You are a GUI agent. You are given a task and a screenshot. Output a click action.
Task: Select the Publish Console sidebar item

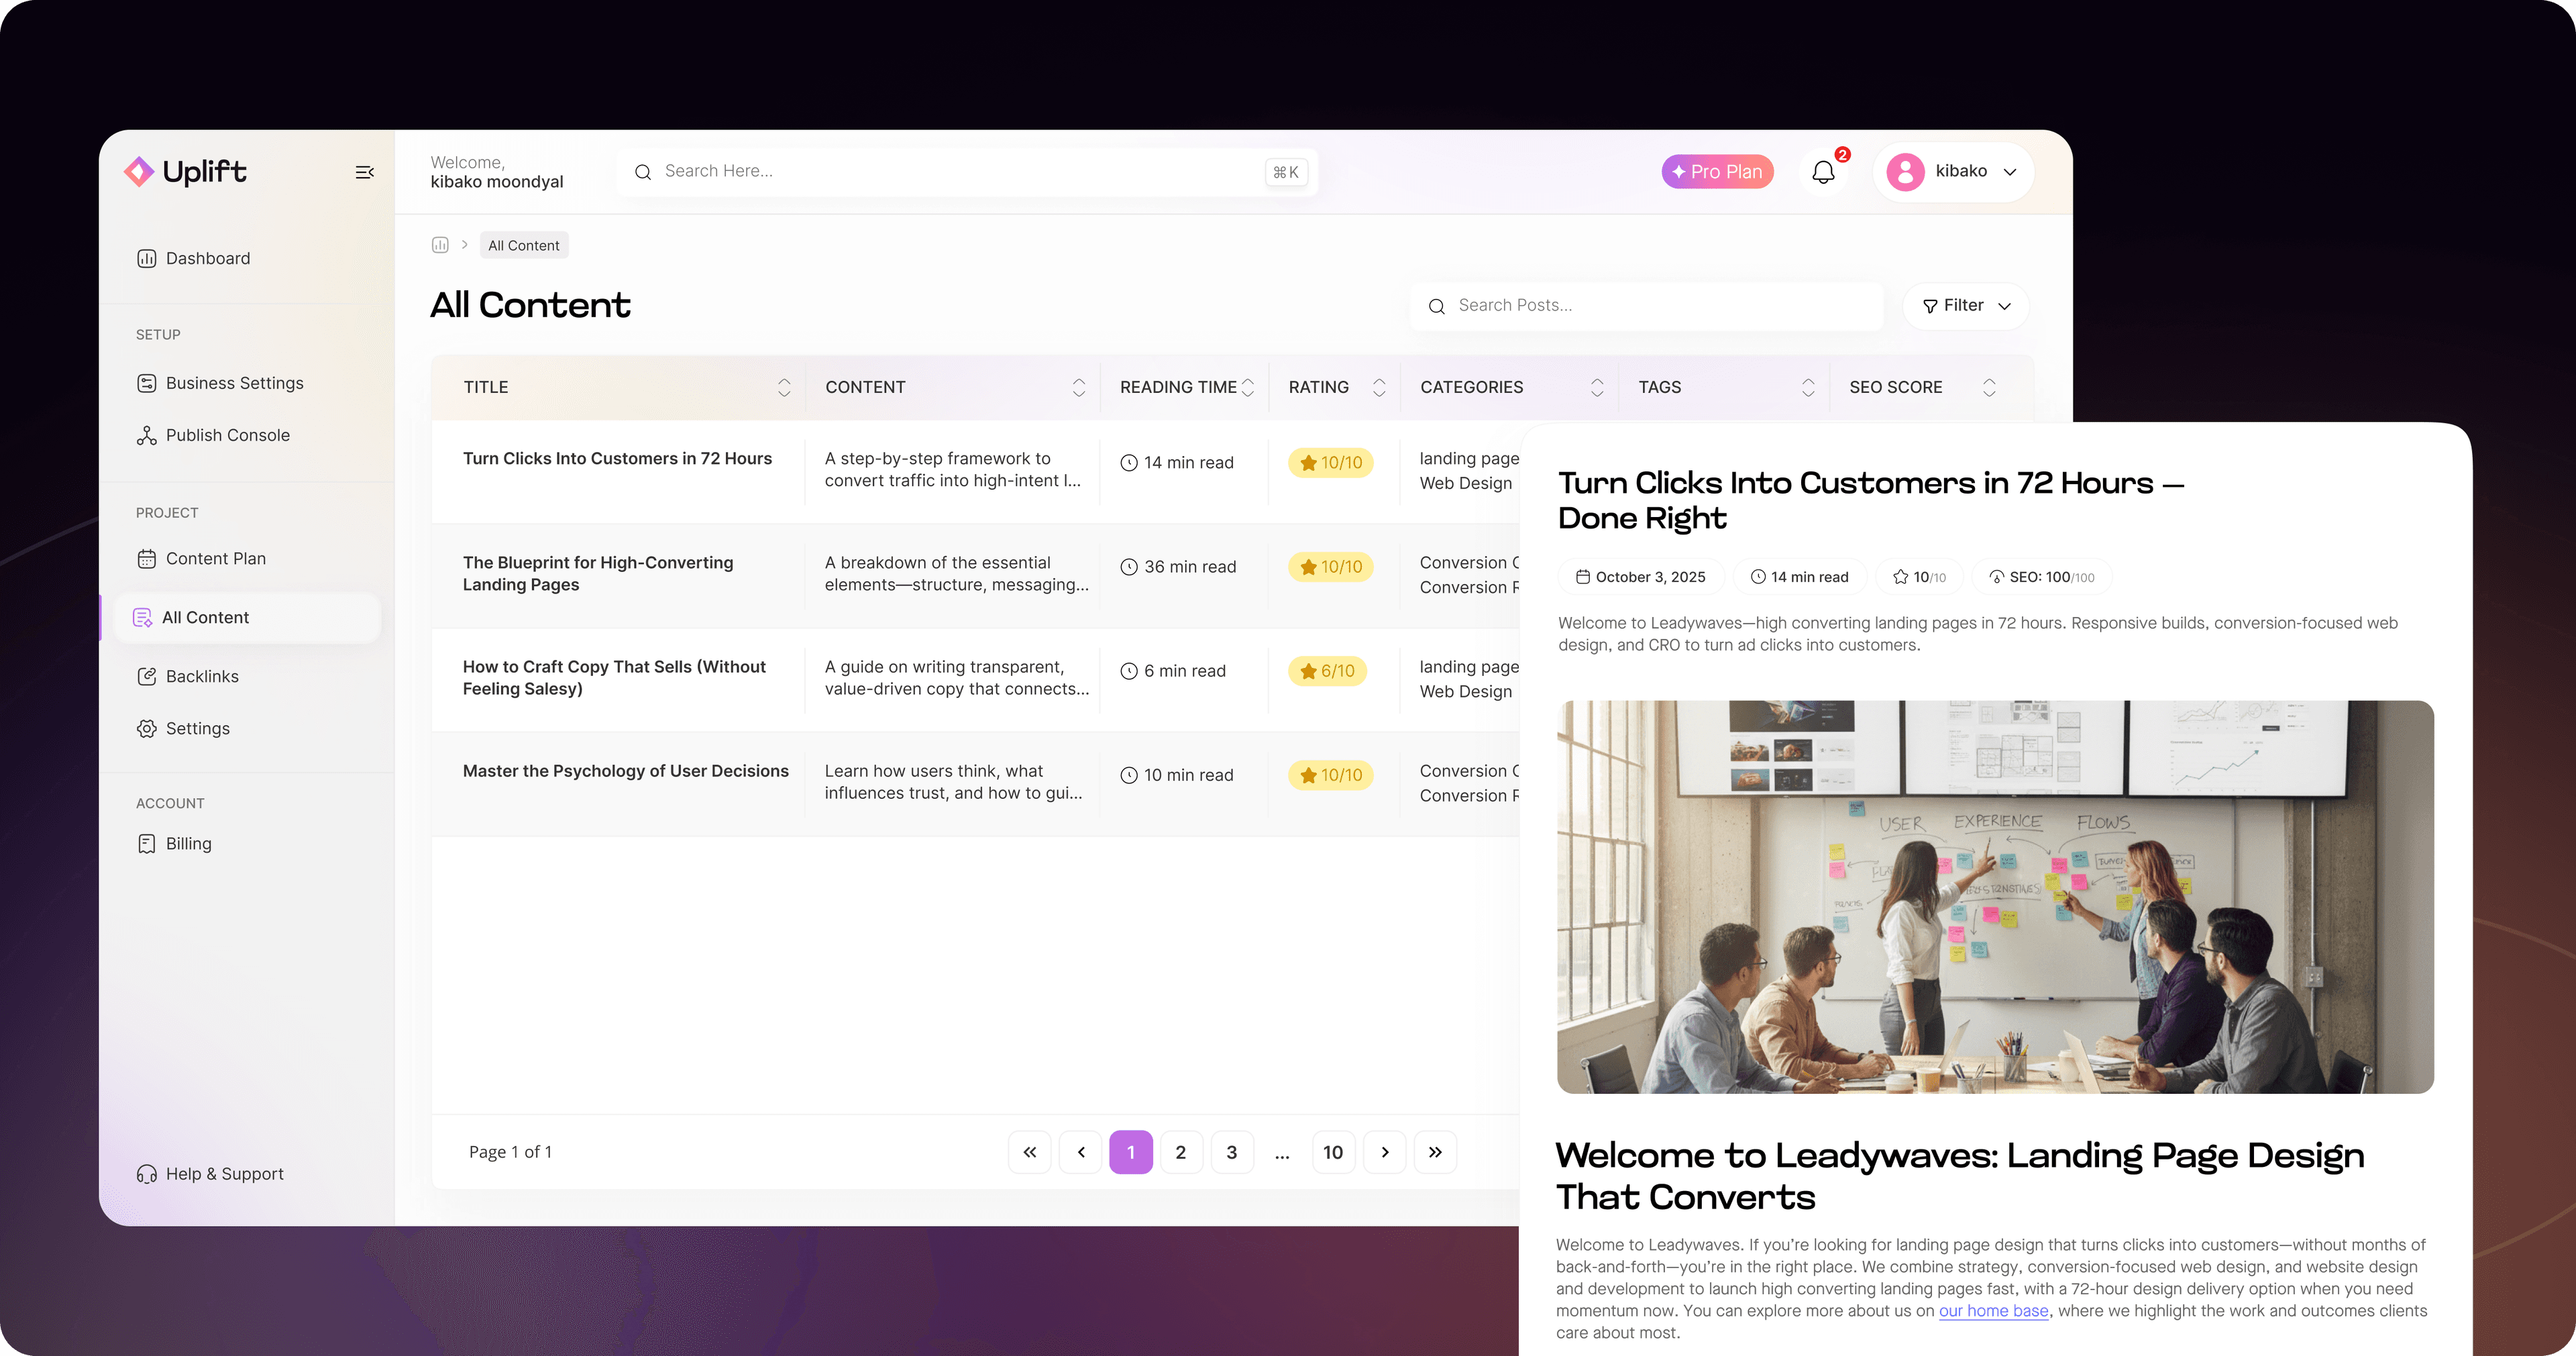[x=226, y=434]
